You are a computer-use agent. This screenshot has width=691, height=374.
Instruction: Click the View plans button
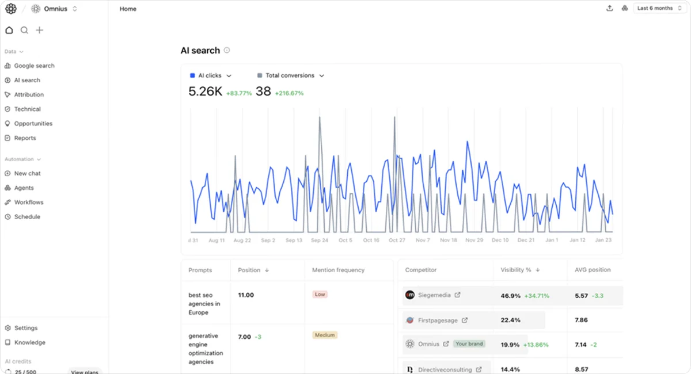(85, 371)
